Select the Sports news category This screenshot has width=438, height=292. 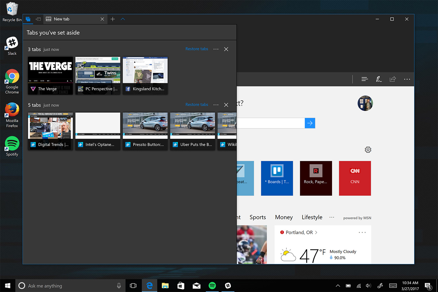pyautogui.click(x=258, y=217)
